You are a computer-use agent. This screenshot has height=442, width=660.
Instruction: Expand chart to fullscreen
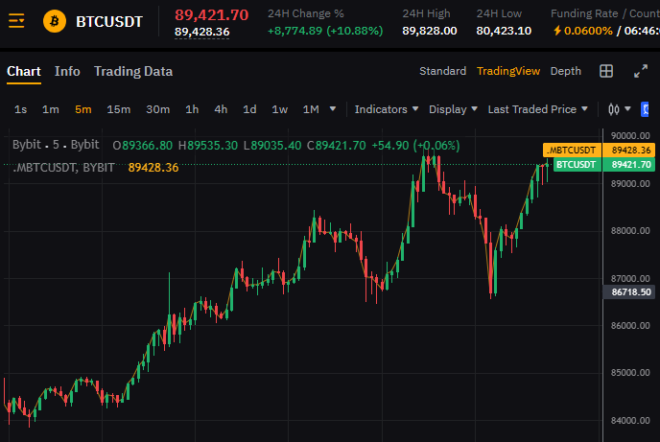coord(641,71)
